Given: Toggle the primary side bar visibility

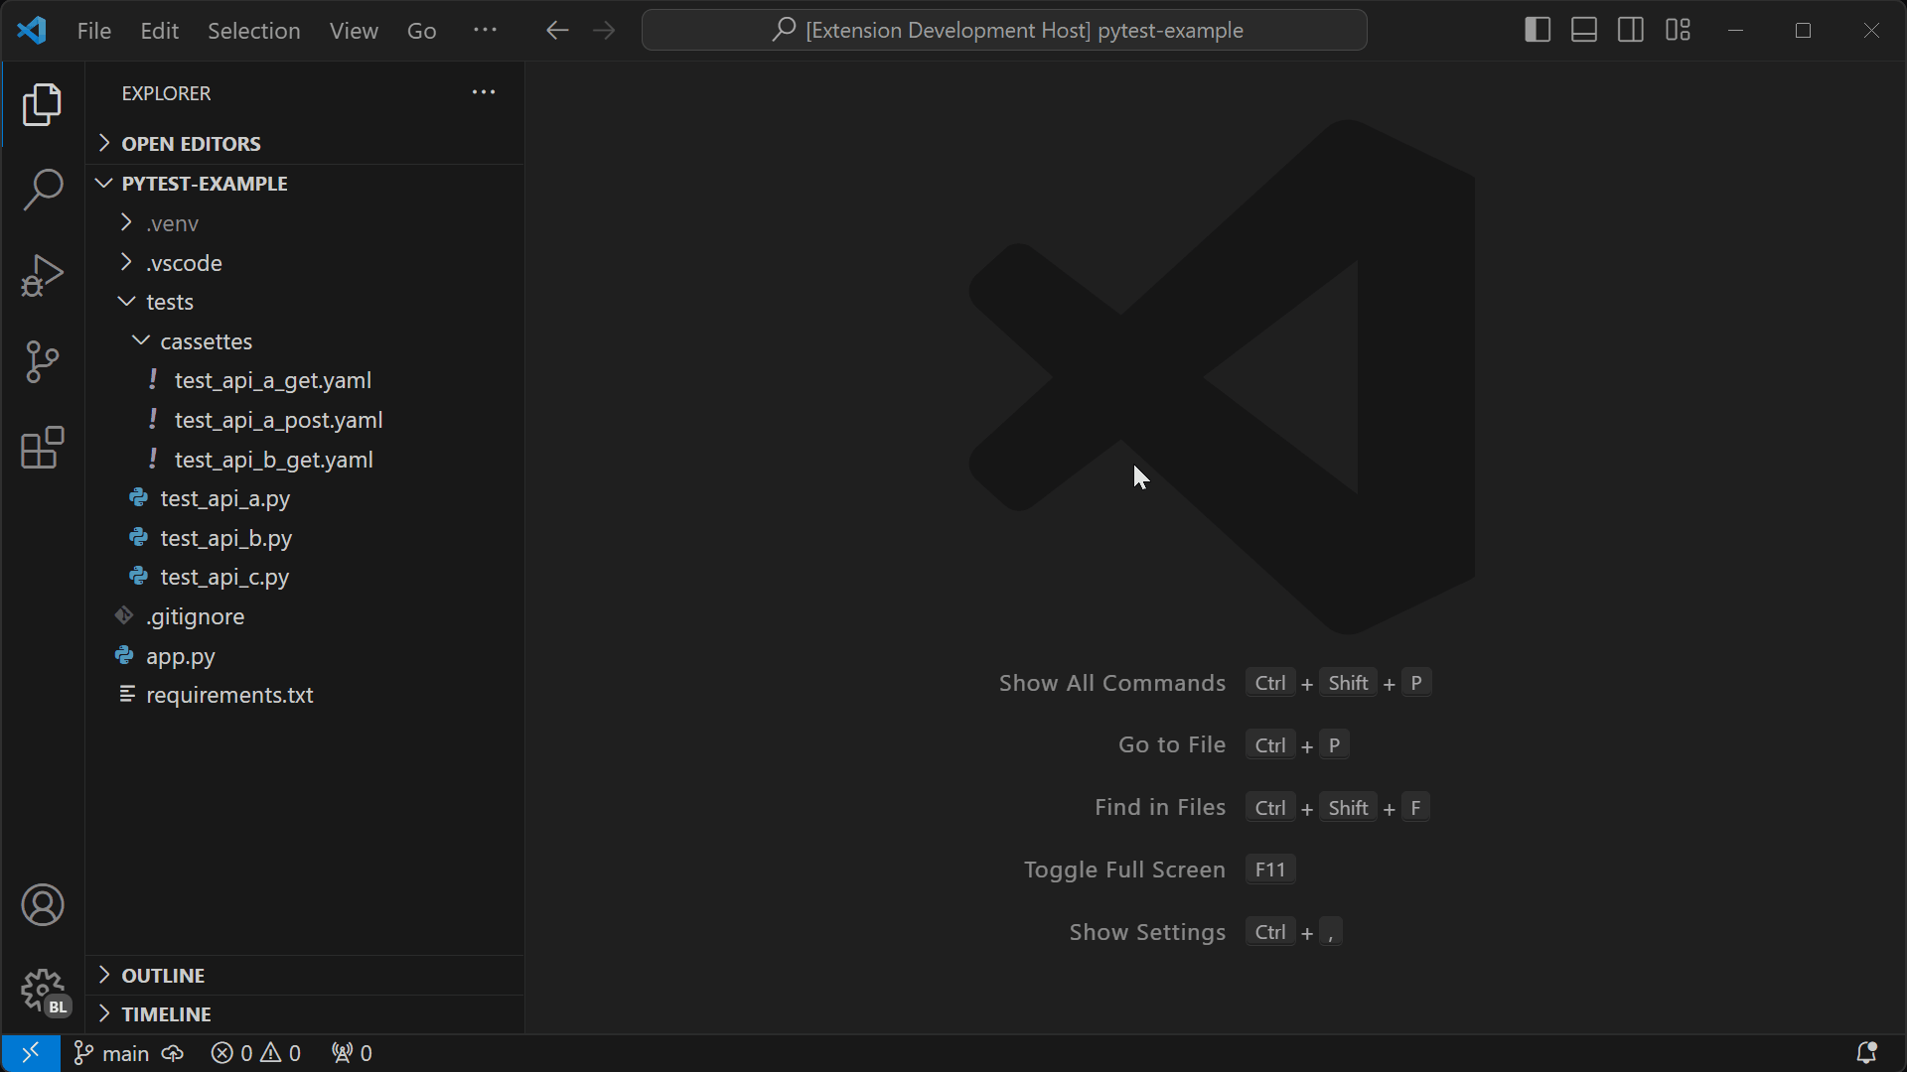Looking at the screenshot, I should click(1538, 30).
